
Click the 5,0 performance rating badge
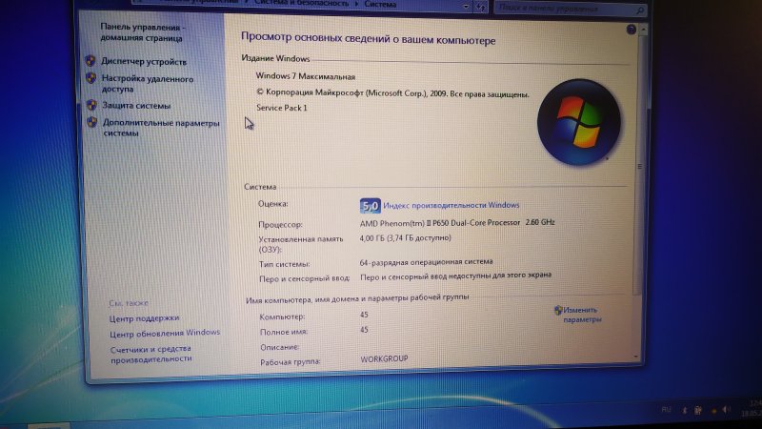(370, 205)
